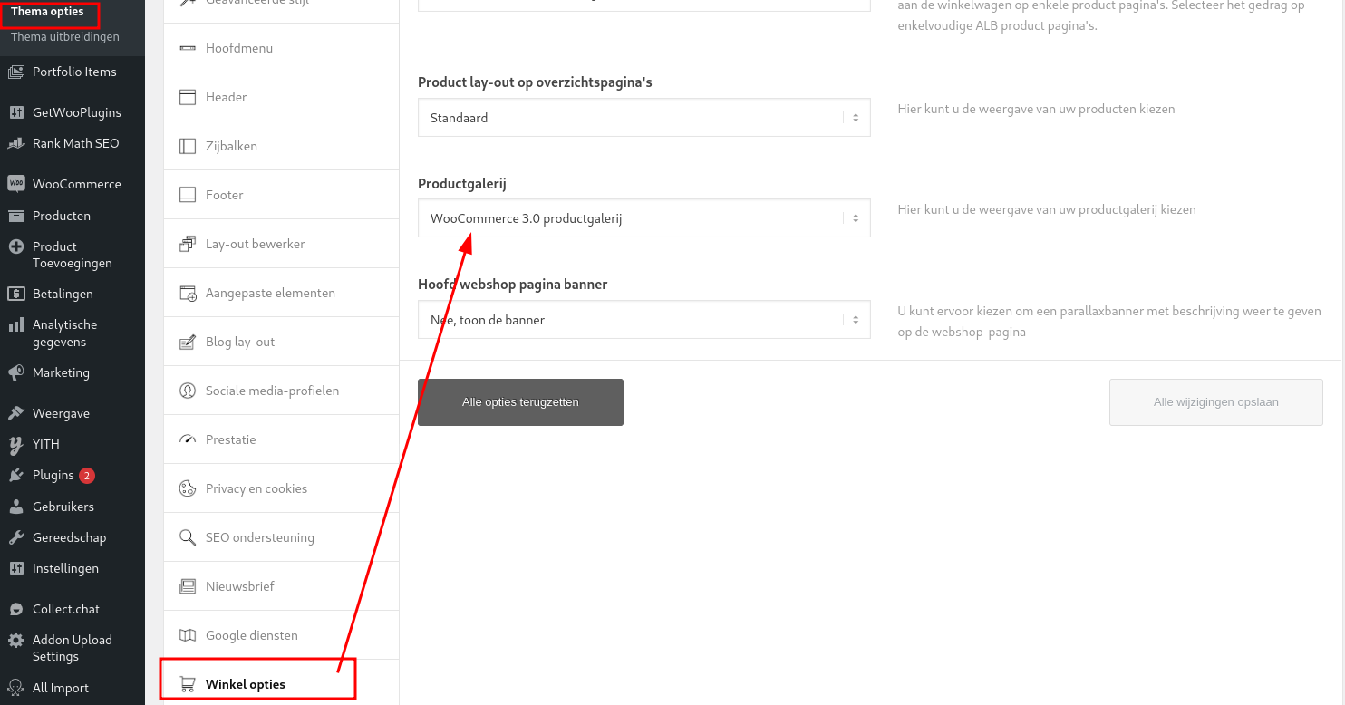Click the SEO ondersteuning magnifier icon

[x=188, y=537]
